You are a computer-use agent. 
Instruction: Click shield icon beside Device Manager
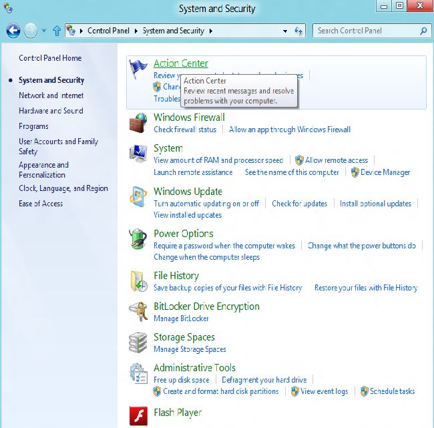point(355,172)
